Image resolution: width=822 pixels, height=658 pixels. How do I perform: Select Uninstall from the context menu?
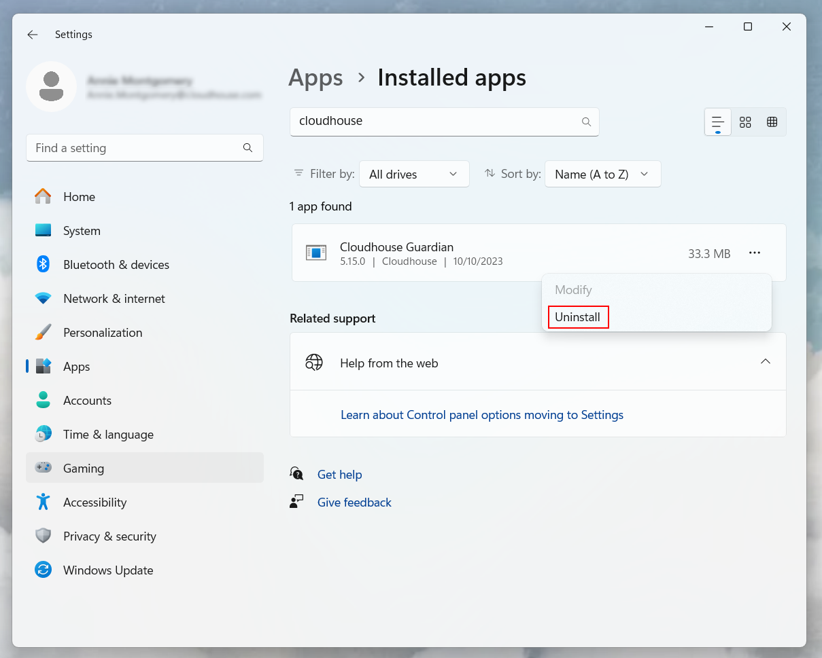click(x=578, y=317)
